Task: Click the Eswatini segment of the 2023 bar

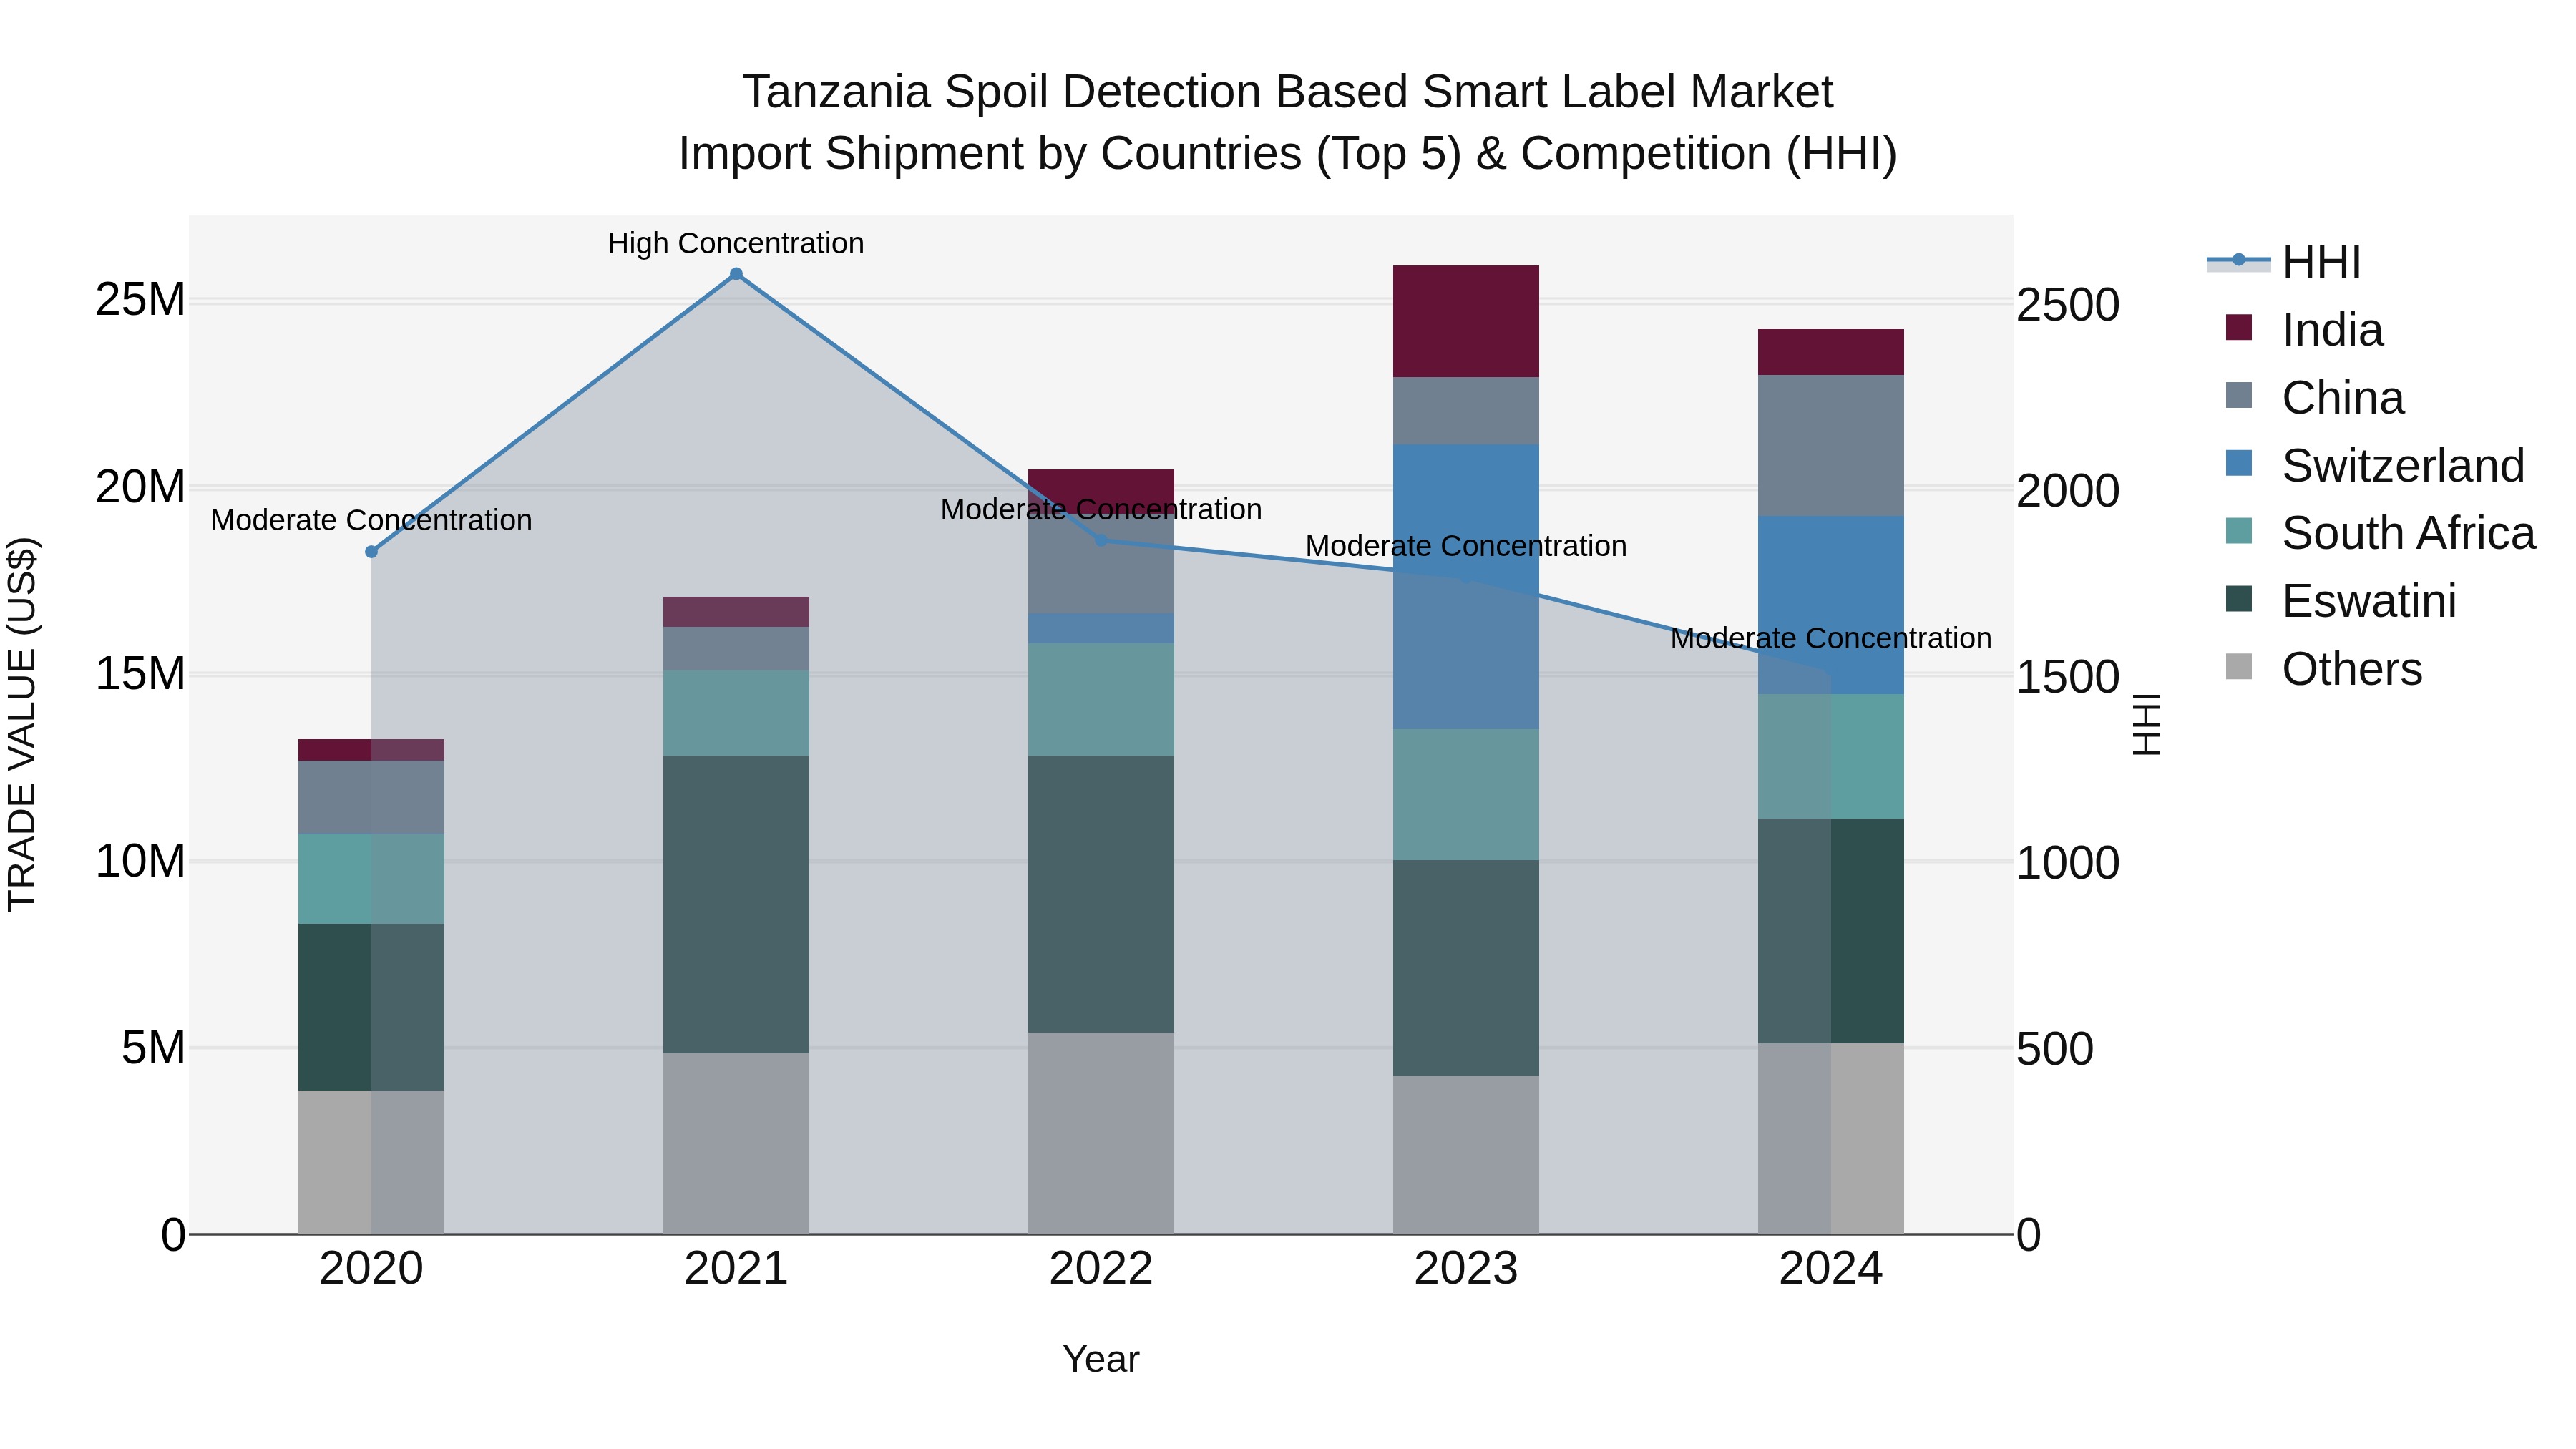Action: point(1466,968)
